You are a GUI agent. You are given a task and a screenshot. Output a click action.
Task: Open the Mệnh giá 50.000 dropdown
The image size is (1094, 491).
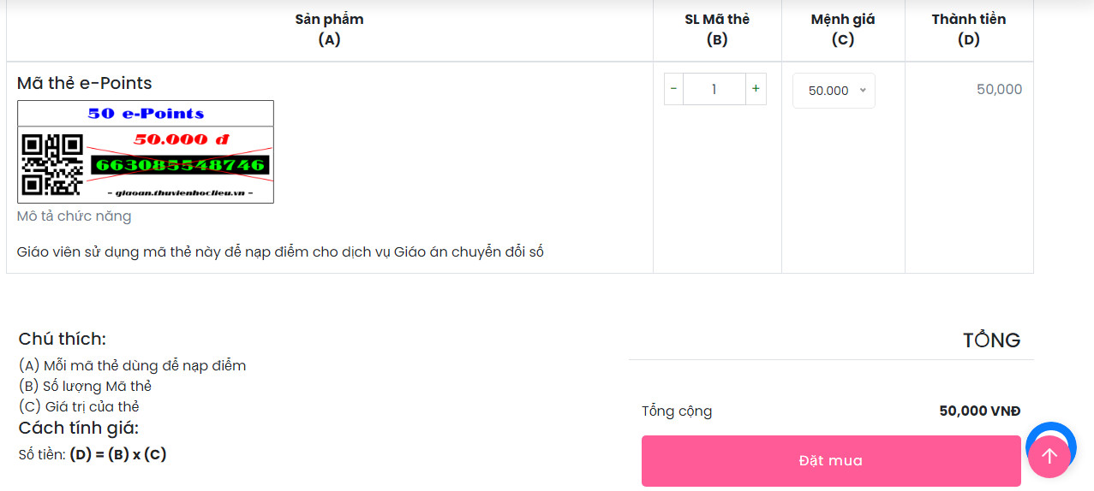(834, 91)
